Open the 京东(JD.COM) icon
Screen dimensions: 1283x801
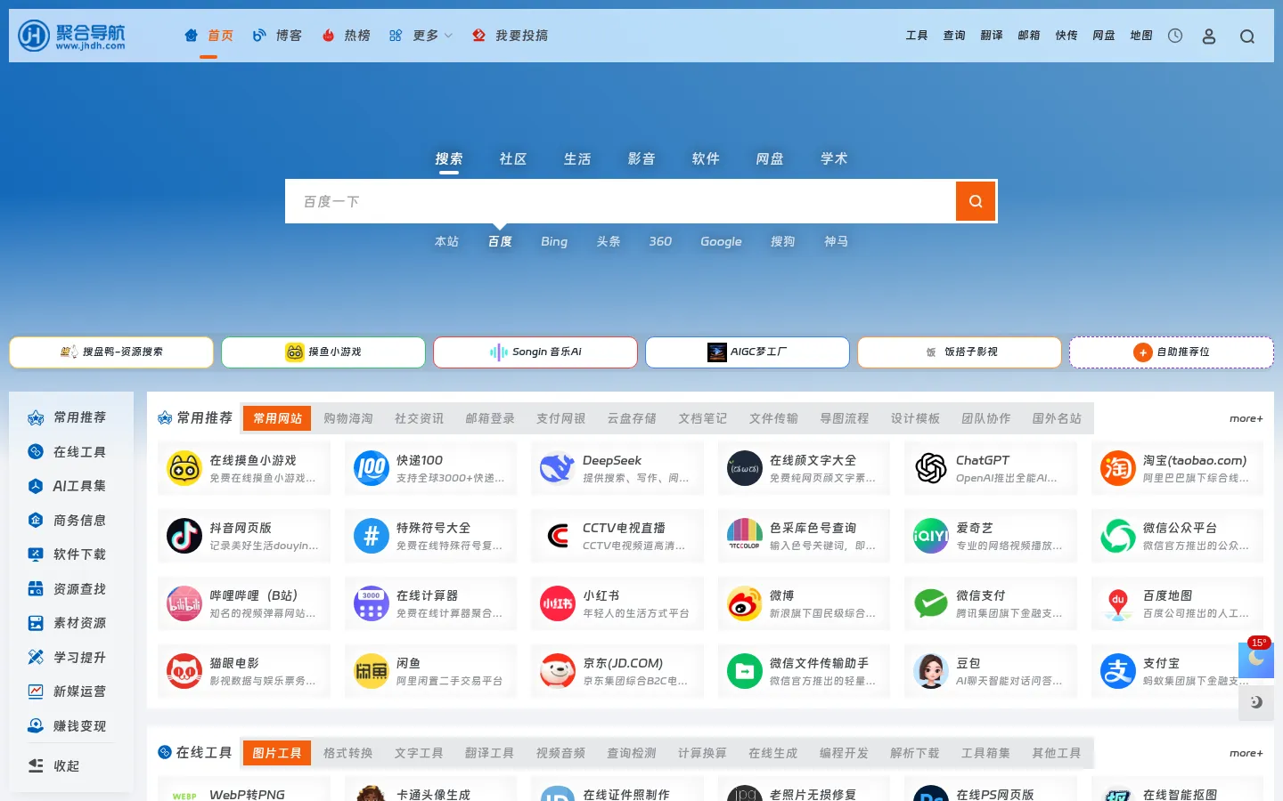(x=557, y=671)
